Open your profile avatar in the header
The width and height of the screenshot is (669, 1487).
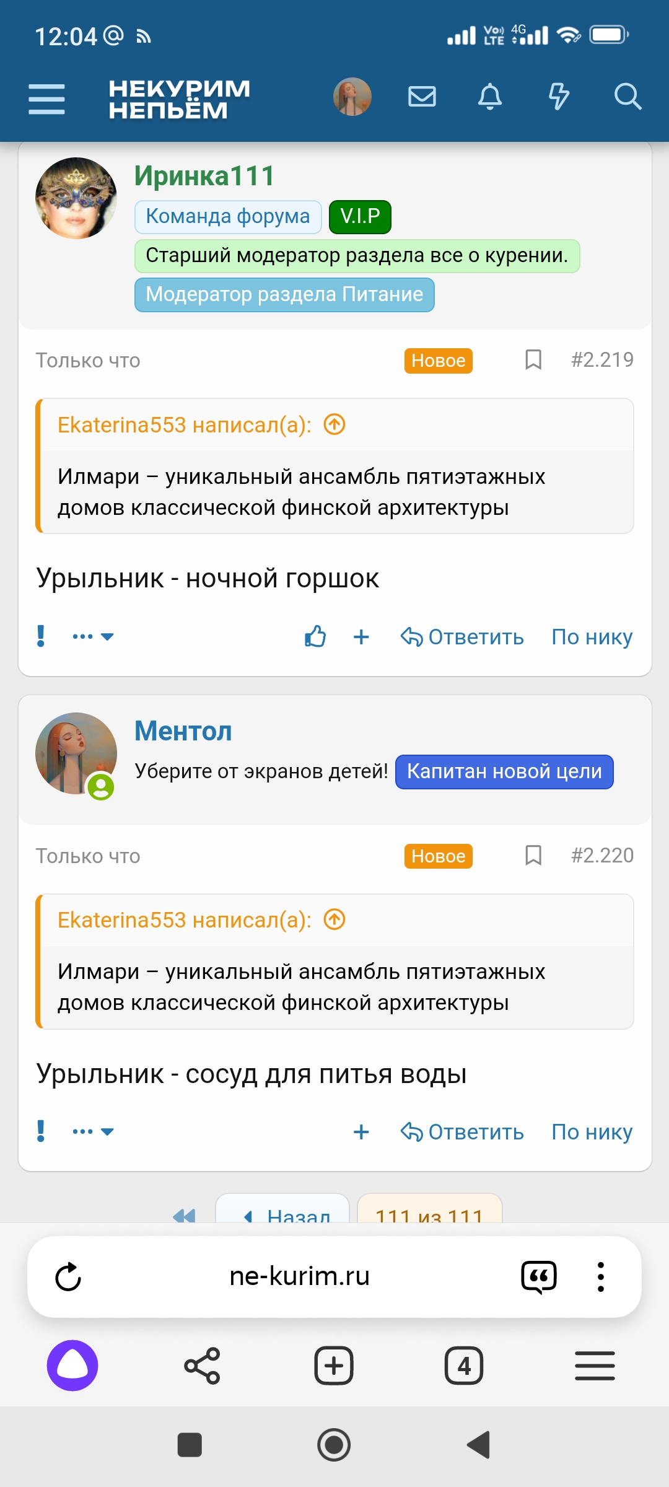click(x=352, y=97)
